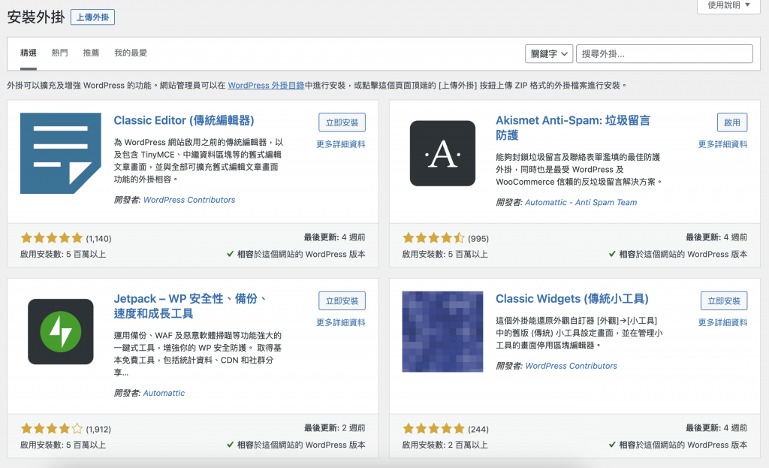Expand the 使用說明 help dropdown

click(x=728, y=5)
